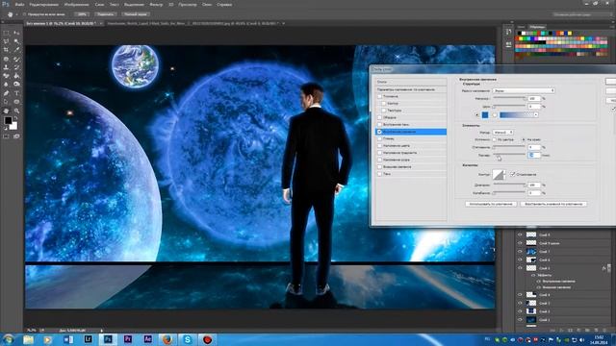The image size is (616, 346).
Task: Select the Eyedropper tool
Action: 16,50
